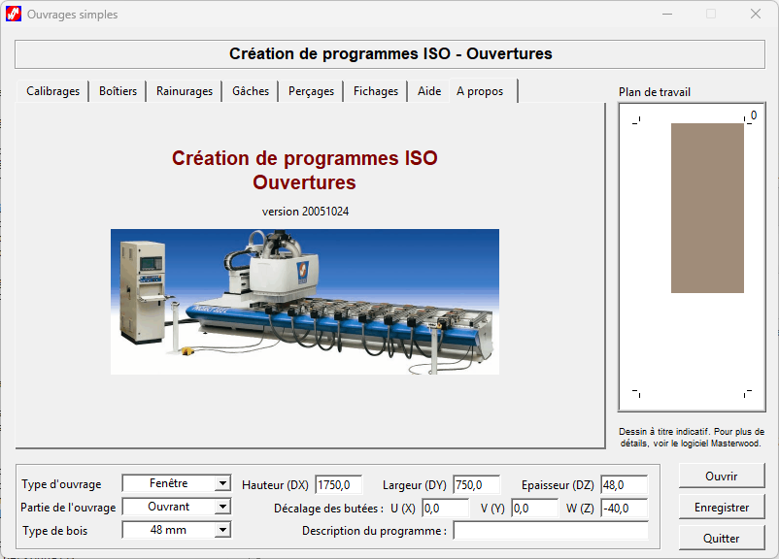
Task: Select the Epaisseur (DZ) field
Action: click(624, 484)
